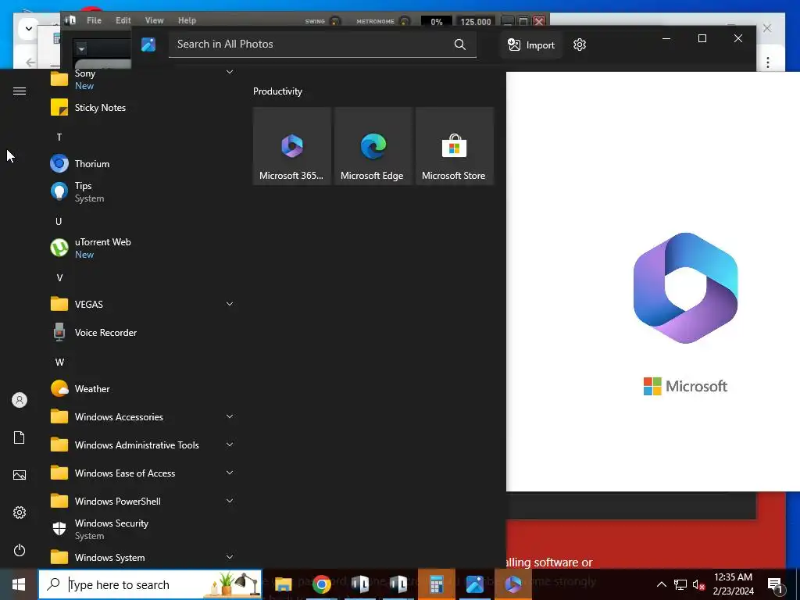
Task: Open Voice Recorder
Action: pyautogui.click(x=142, y=333)
